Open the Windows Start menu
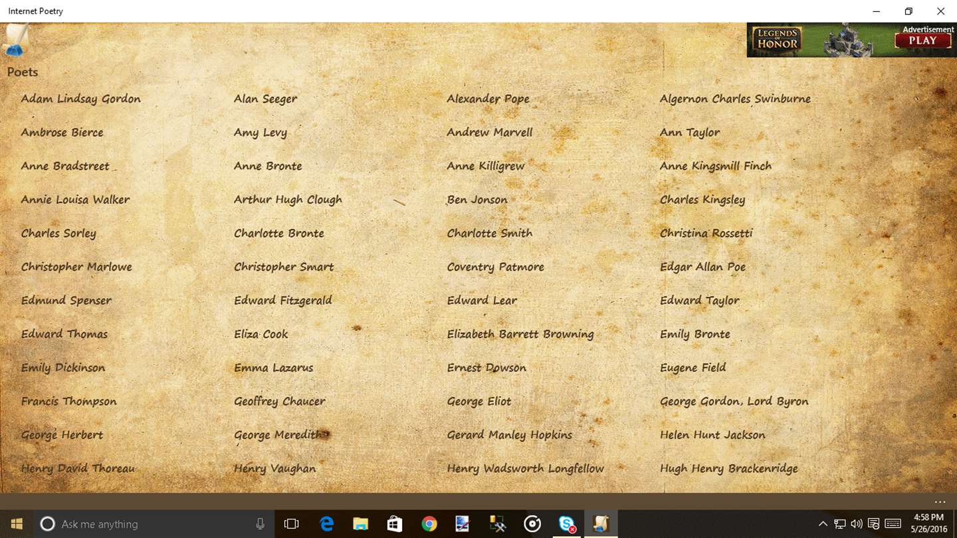The height and width of the screenshot is (538, 957). 16,524
